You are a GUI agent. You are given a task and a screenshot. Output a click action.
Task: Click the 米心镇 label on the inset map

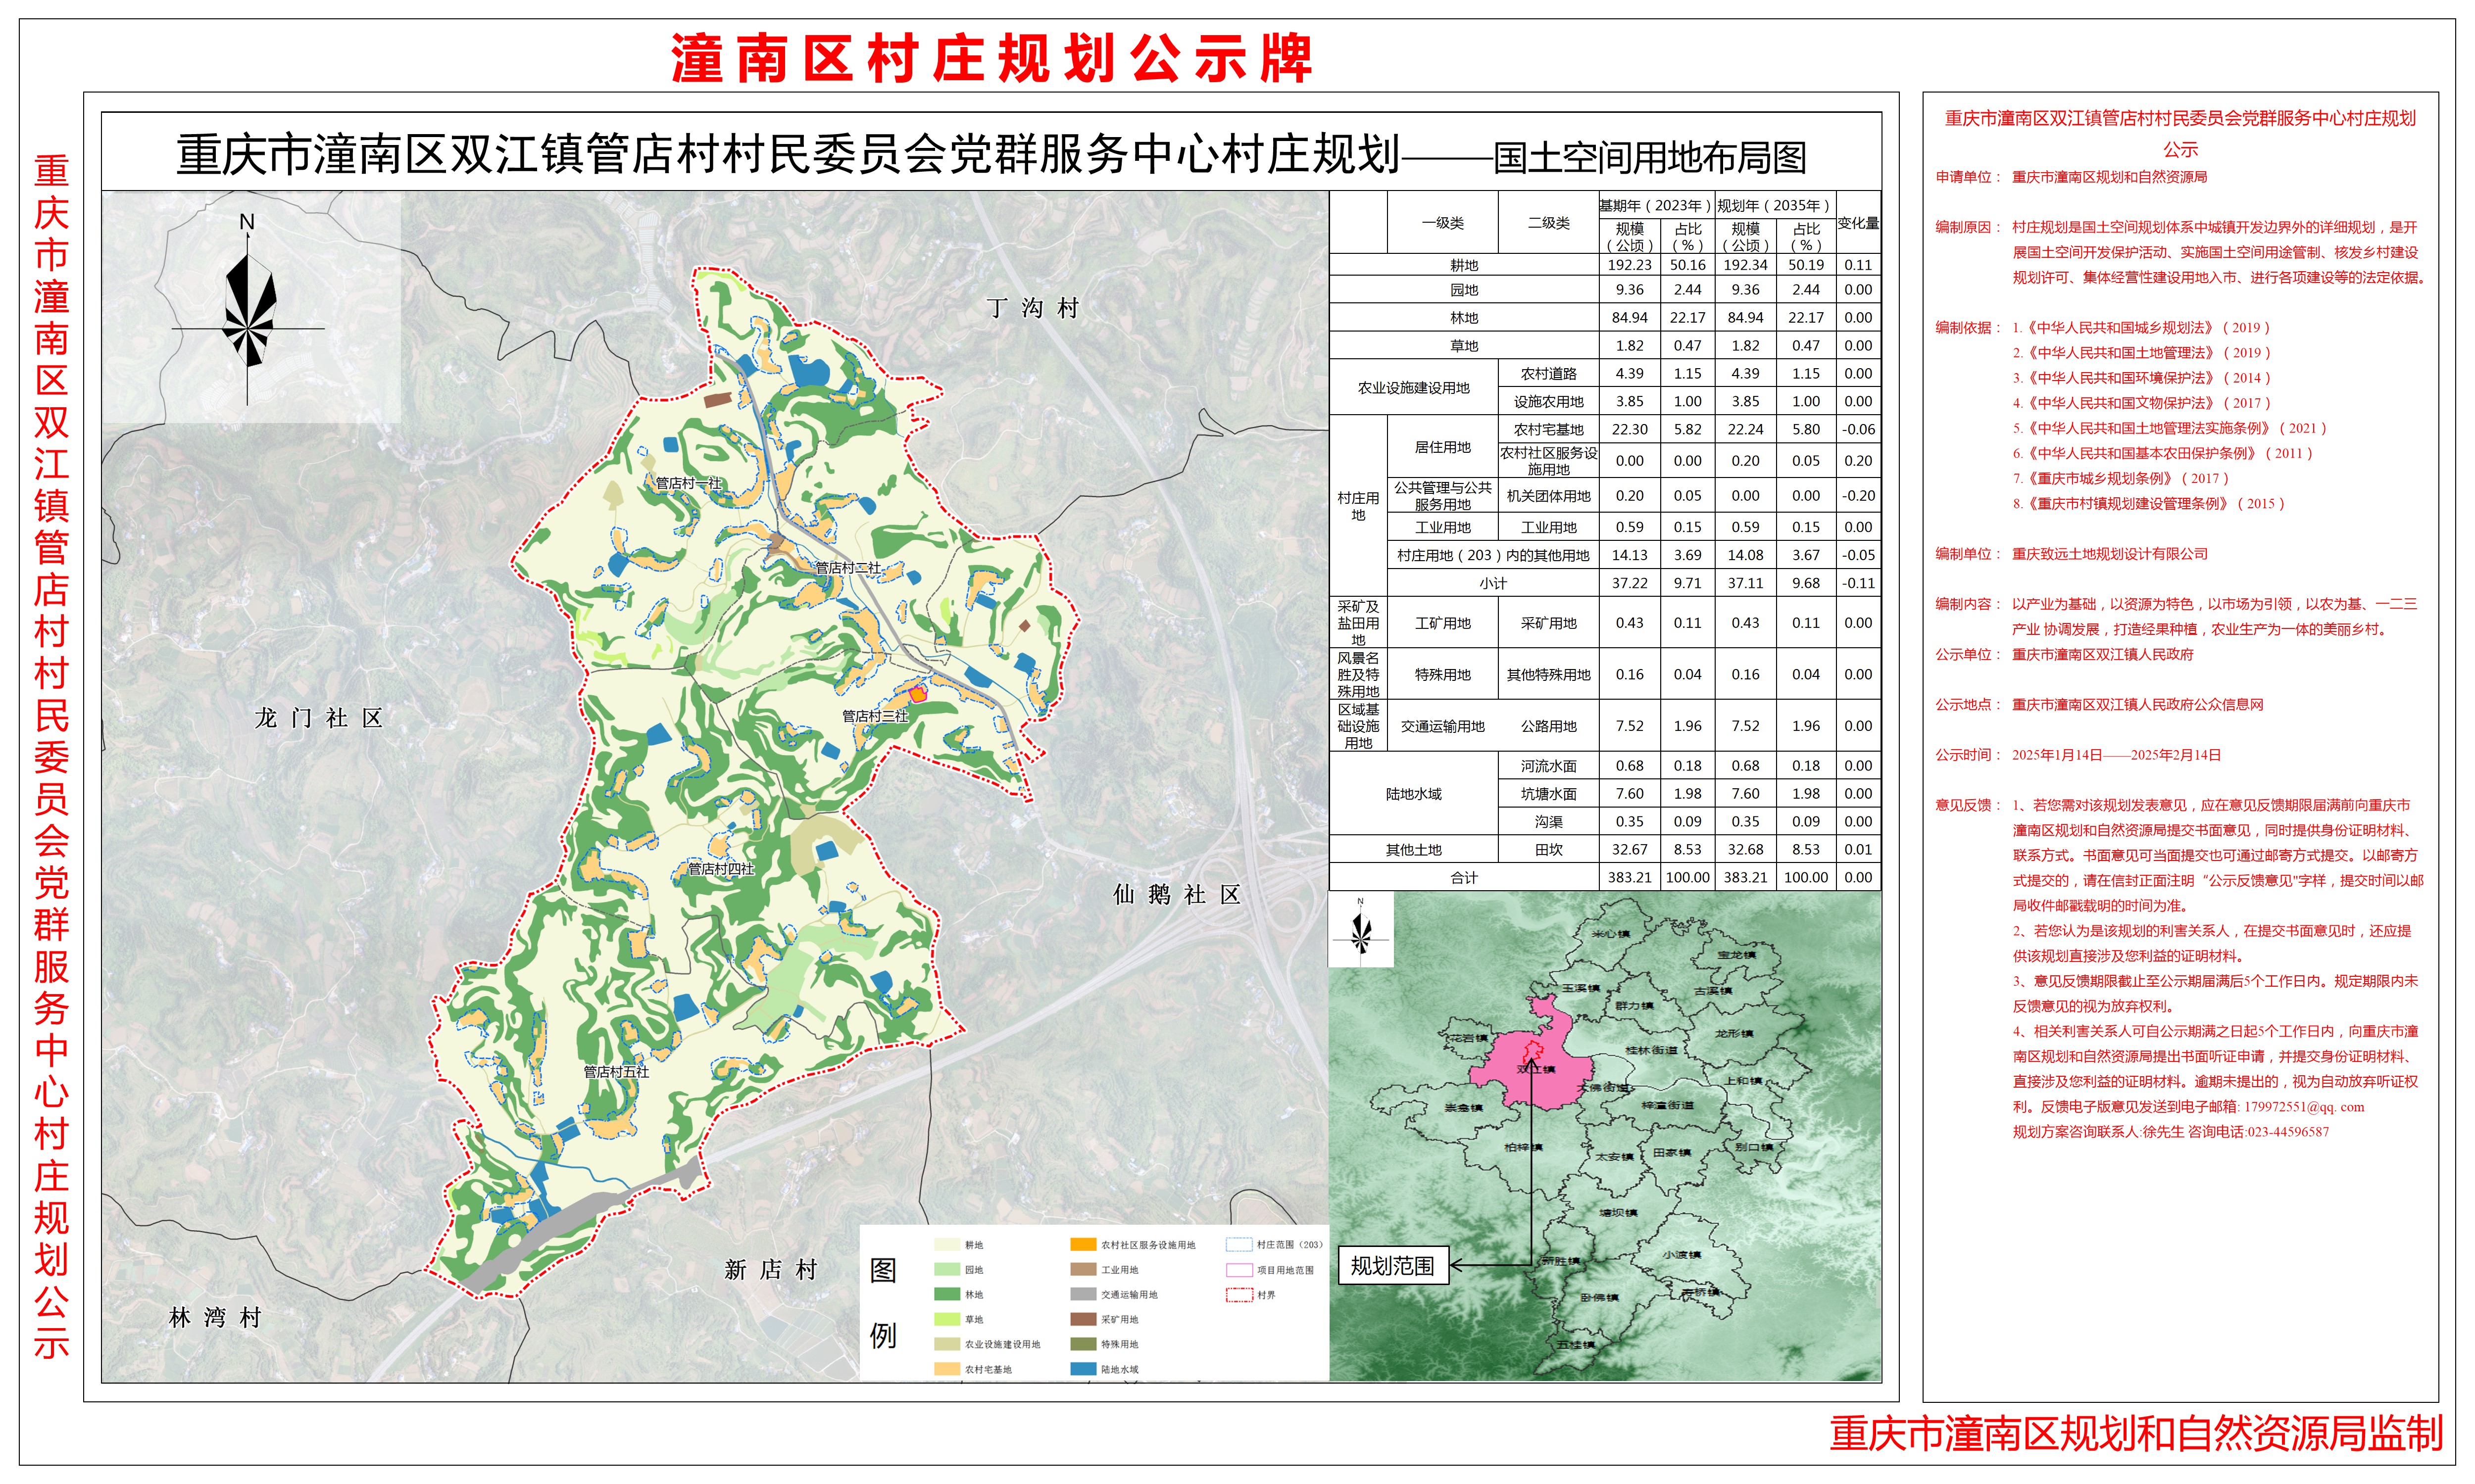[x=1611, y=934]
